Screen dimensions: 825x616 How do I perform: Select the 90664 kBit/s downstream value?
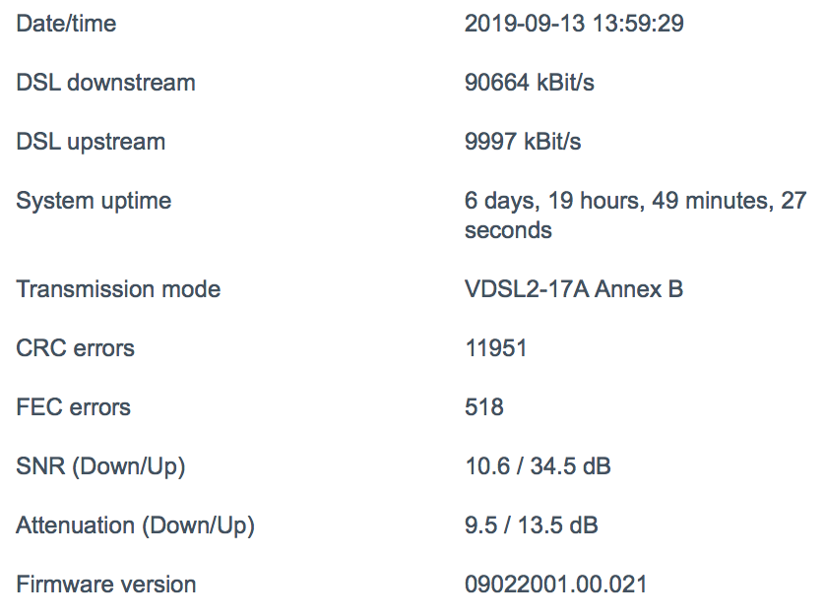pos(530,83)
